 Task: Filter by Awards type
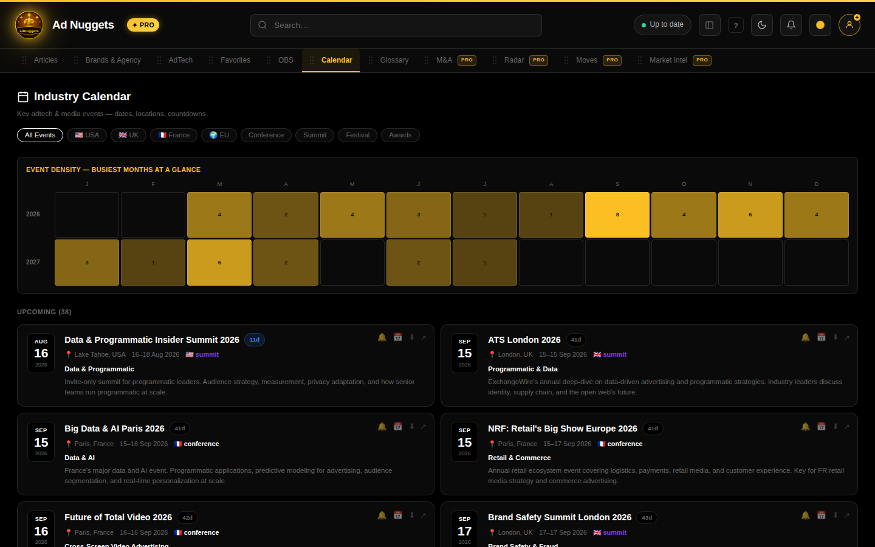pyautogui.click(x=400, y=135)
